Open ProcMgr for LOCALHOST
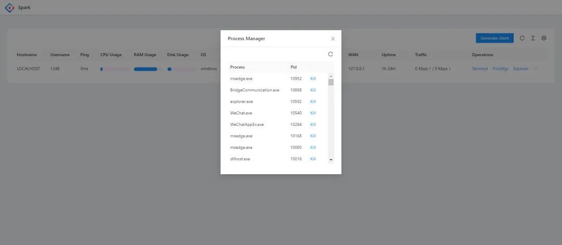The height and width of the screenshot is (245, 562). coord(501,69)
